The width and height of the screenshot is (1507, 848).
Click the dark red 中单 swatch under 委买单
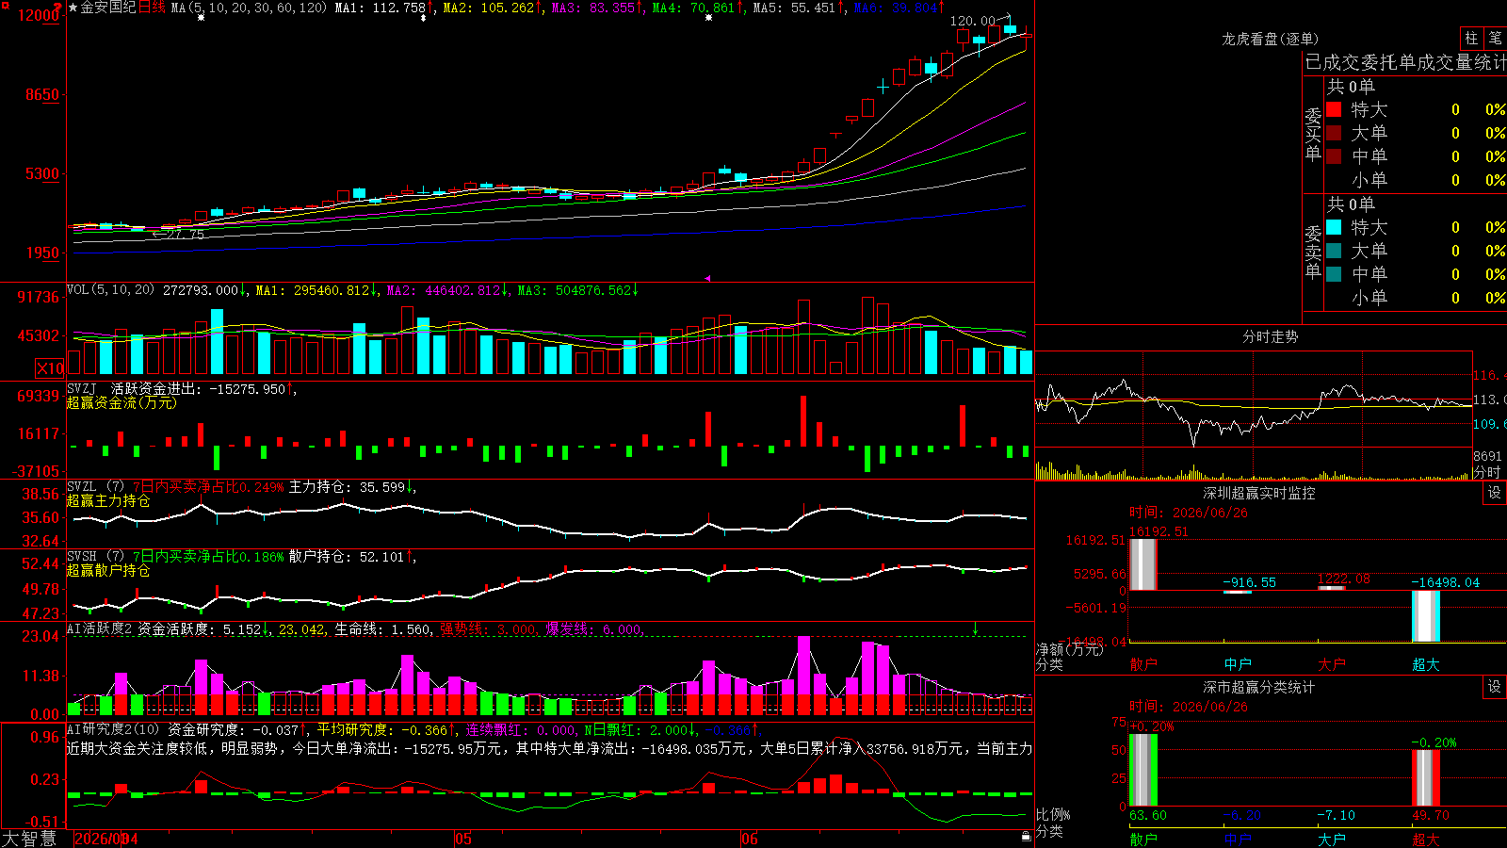tap(1334, 156)
